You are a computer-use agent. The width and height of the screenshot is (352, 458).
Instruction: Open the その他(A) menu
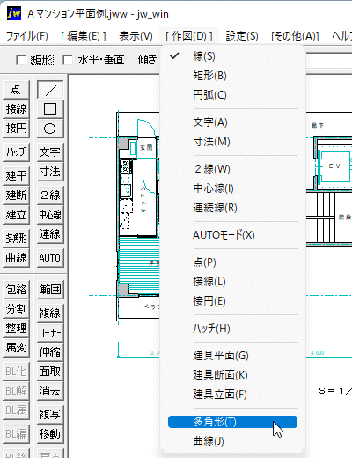295,36
